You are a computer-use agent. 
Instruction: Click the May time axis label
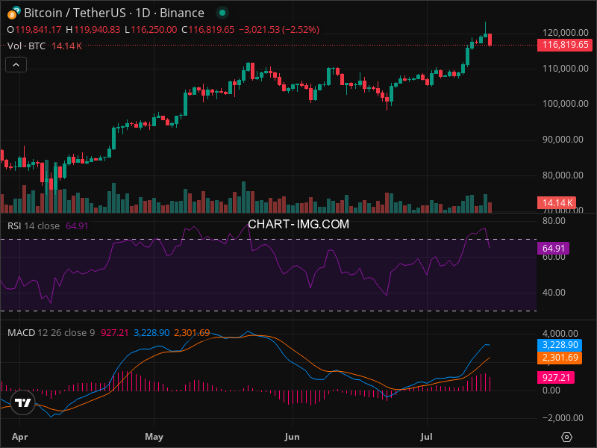coord(154,437)
